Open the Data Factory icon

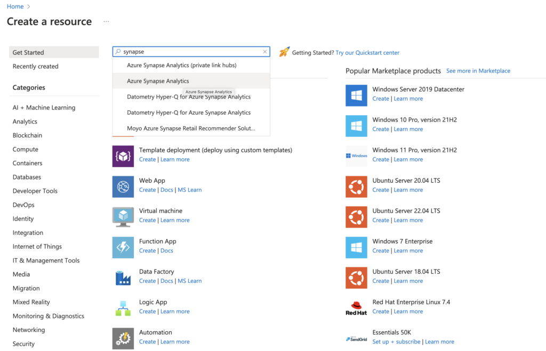(123, 277)
